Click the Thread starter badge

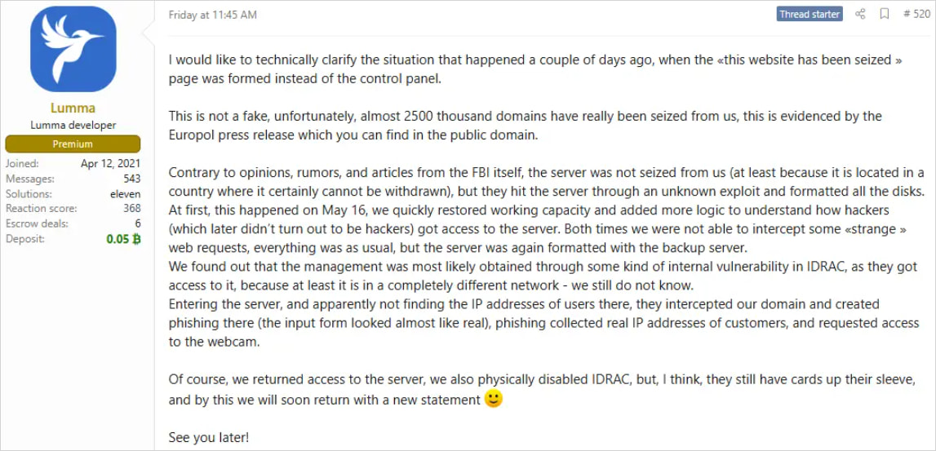(x=810, y=14)
